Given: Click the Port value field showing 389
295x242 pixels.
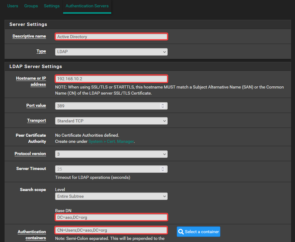Looking at the screenshot, I should click(107, 106).
